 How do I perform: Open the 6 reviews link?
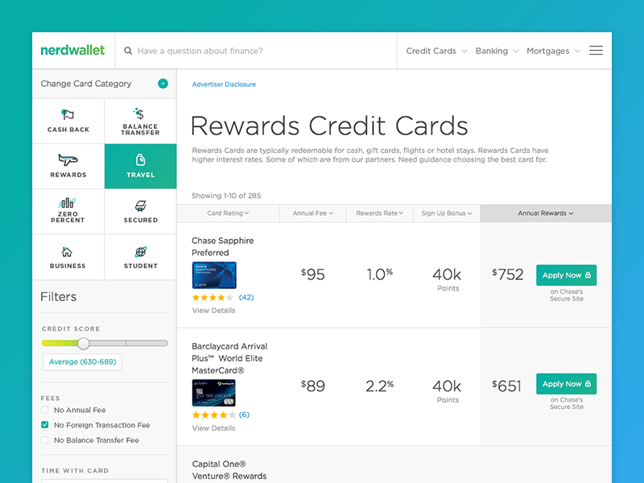tap(244, 415)
